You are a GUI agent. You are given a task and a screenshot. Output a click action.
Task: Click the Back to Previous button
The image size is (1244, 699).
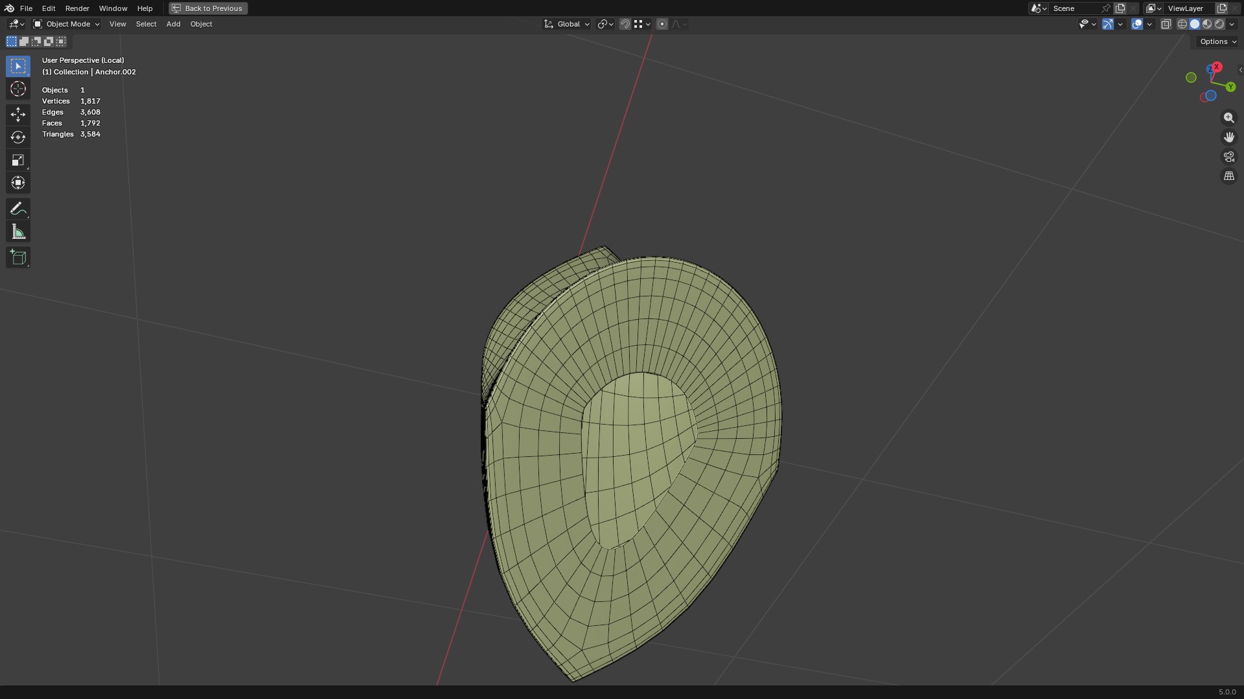[x=208, y=8]
